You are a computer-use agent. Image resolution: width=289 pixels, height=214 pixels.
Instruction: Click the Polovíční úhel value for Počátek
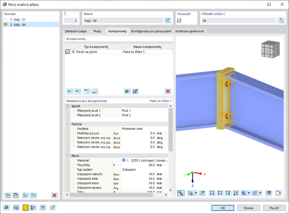[132, 129]
